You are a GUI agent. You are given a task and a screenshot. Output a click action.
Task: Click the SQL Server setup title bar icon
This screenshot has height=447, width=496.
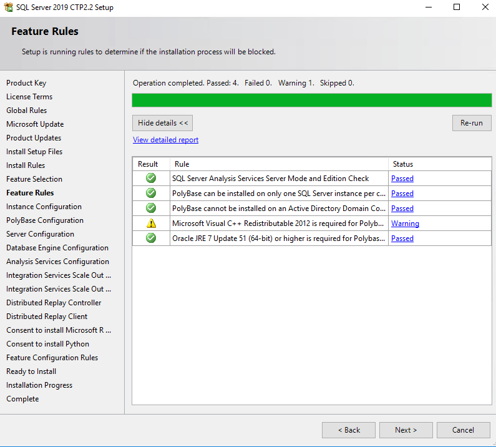[8, 7]
